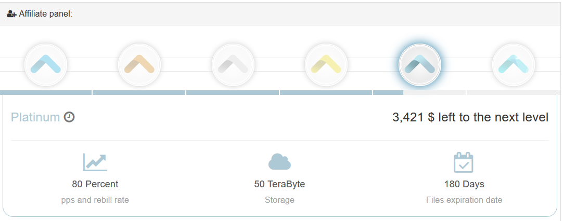563x221 pixels.
Task: Click the 180 Days expiration value
Action: [x=464, y=184]
